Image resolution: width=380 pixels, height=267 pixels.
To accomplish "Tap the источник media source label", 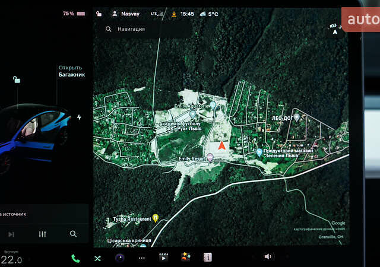I will pos(14,214).
